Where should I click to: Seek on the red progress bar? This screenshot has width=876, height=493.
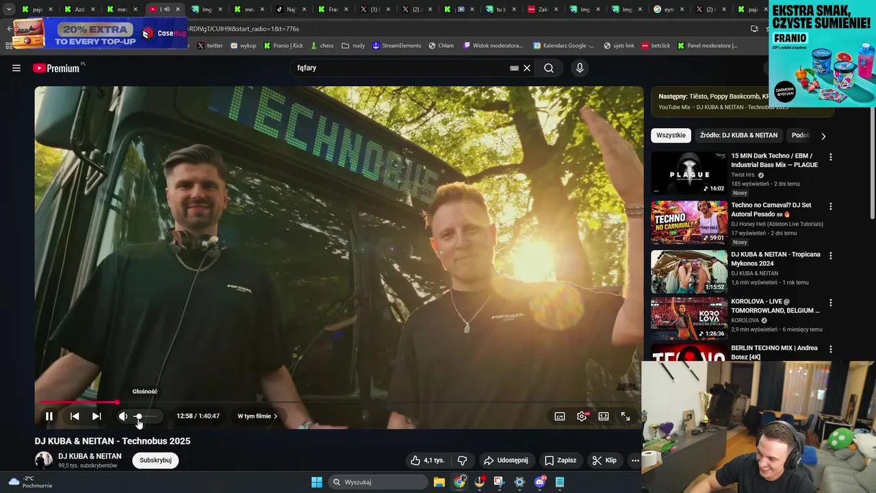point(77,403)
